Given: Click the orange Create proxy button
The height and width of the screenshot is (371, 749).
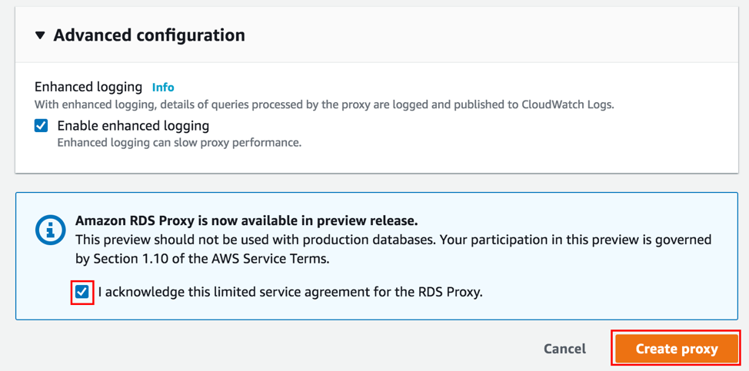Looking at the screenshot, I should [x=676, y=349].
